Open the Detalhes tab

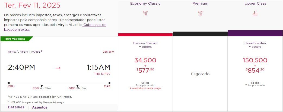[x=16, y=107]
